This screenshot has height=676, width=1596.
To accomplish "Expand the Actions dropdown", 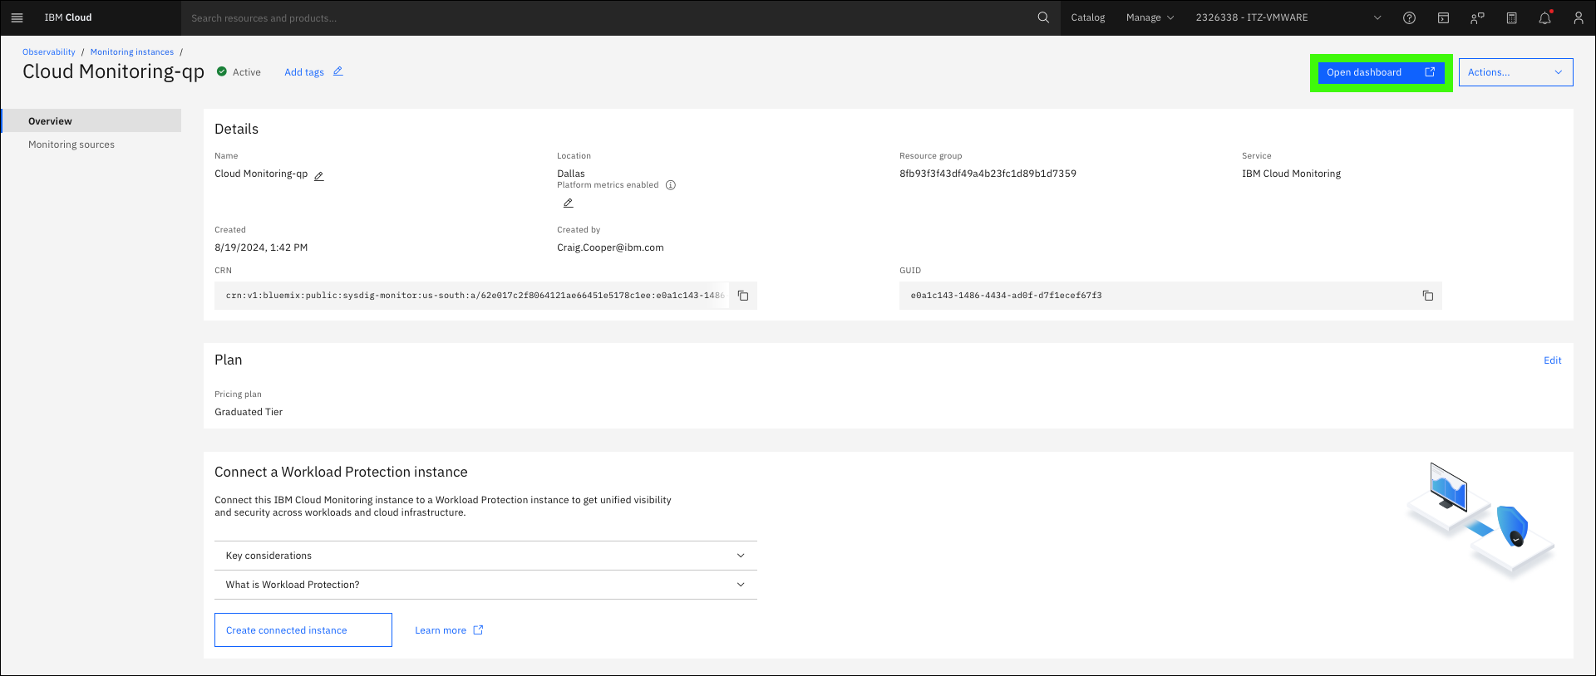I will [x=1515, y=72].
